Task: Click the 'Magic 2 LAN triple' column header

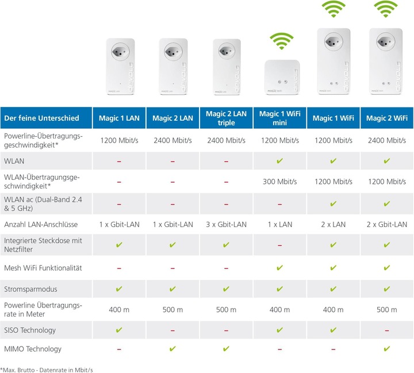Action: click(227, 118)
